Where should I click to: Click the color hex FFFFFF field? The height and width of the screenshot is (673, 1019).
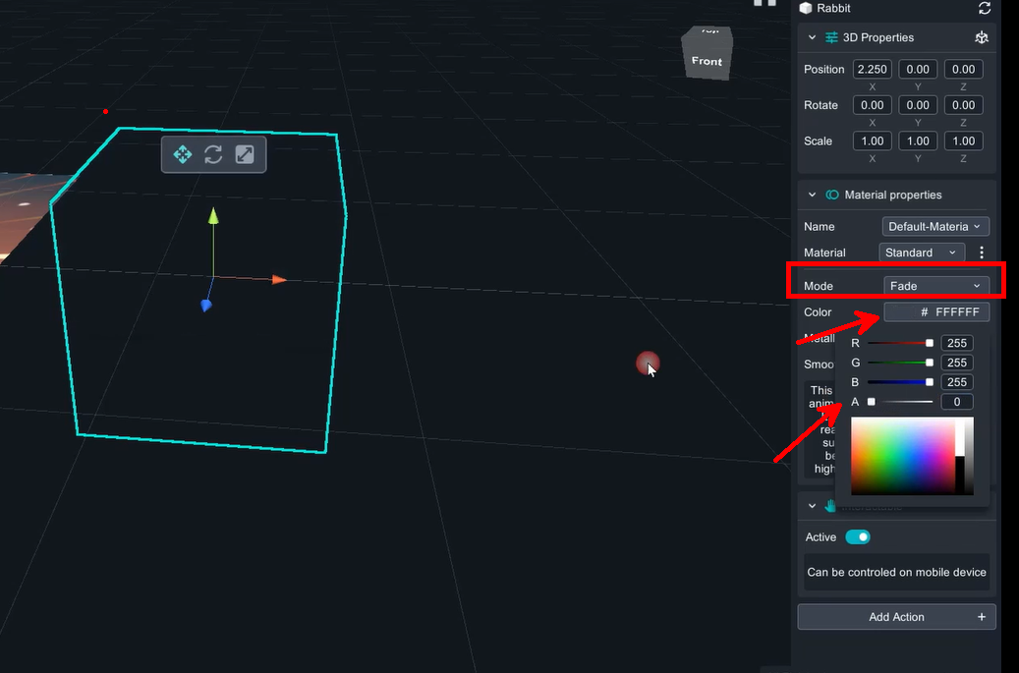click(936, 312)
